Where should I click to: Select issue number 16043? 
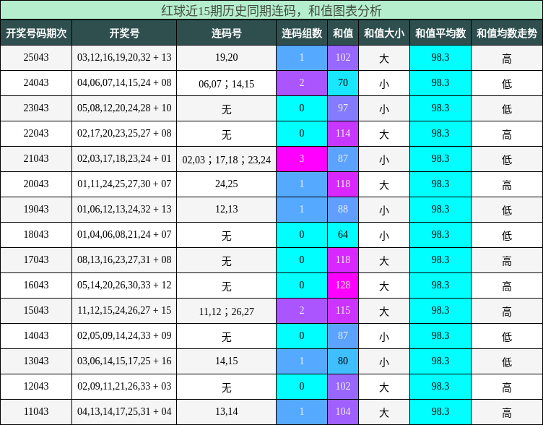[36, 285]
